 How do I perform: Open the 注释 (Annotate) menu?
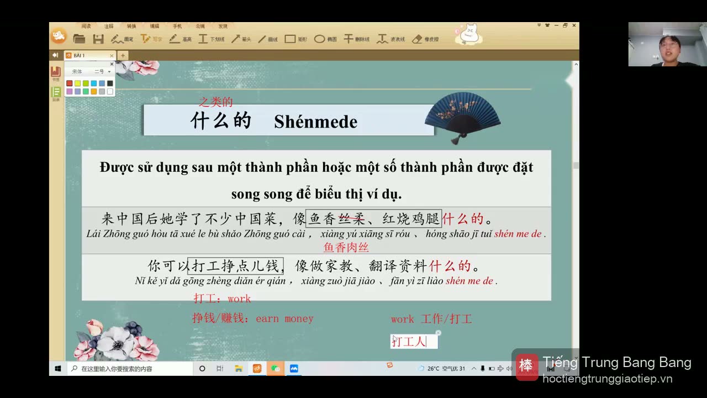[109, 26]
